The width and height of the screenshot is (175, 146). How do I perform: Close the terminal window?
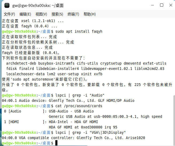(171, 5)
